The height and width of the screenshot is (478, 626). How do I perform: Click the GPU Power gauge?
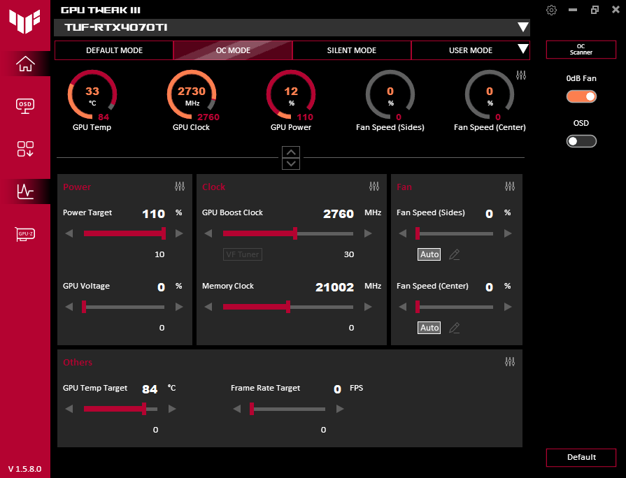[291, 95]
